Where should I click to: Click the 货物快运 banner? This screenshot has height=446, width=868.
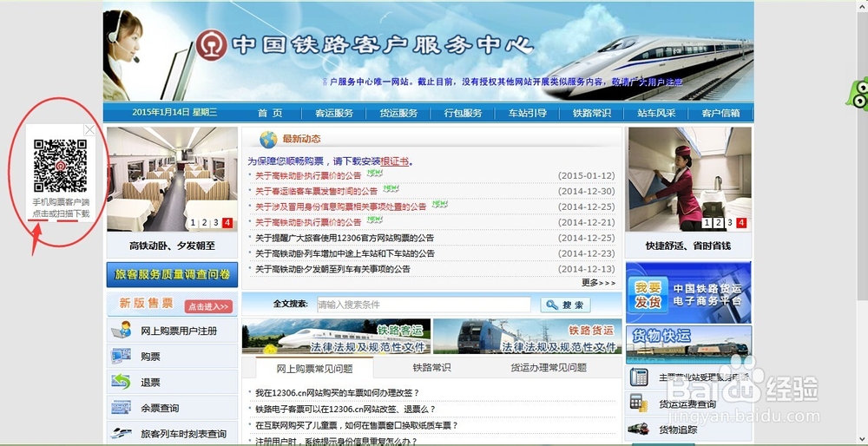(688, 344)
